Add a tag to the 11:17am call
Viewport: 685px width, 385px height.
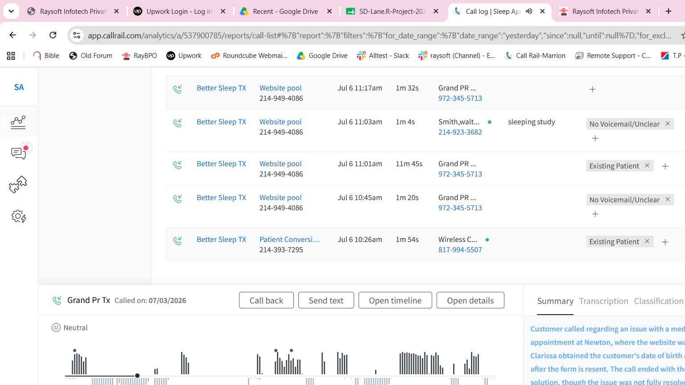(592, 90)
